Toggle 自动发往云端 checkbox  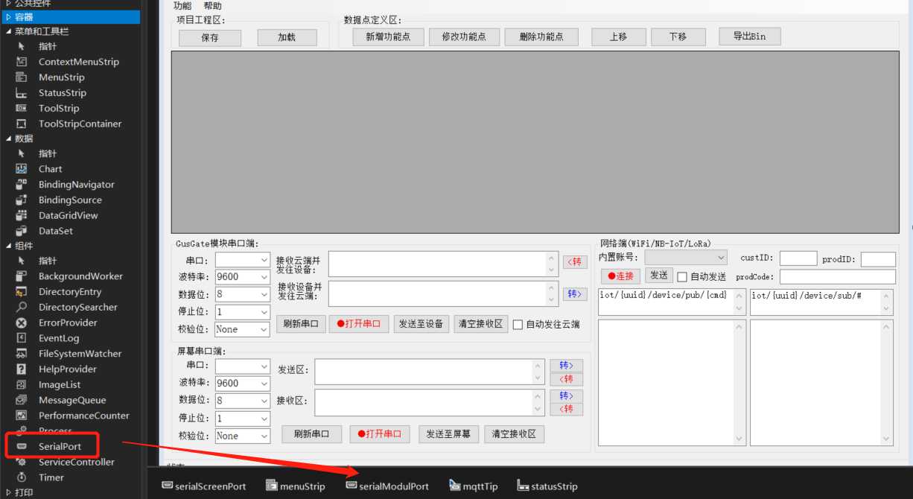tap(518, 325)
